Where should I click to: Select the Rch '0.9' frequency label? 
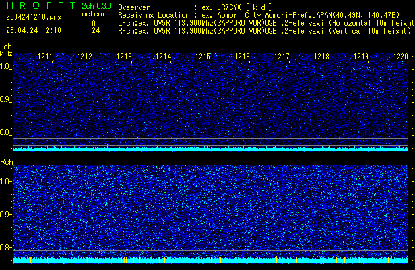(x=5, y=214)
